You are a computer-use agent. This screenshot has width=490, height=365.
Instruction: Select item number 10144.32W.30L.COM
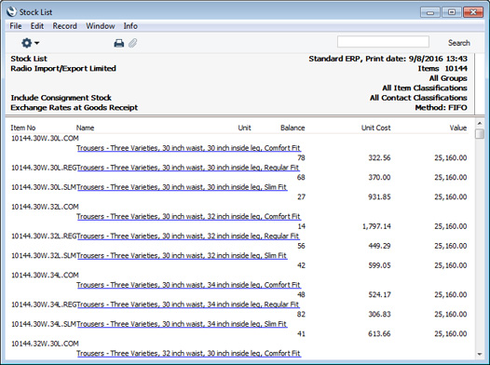tap(45, 344)
